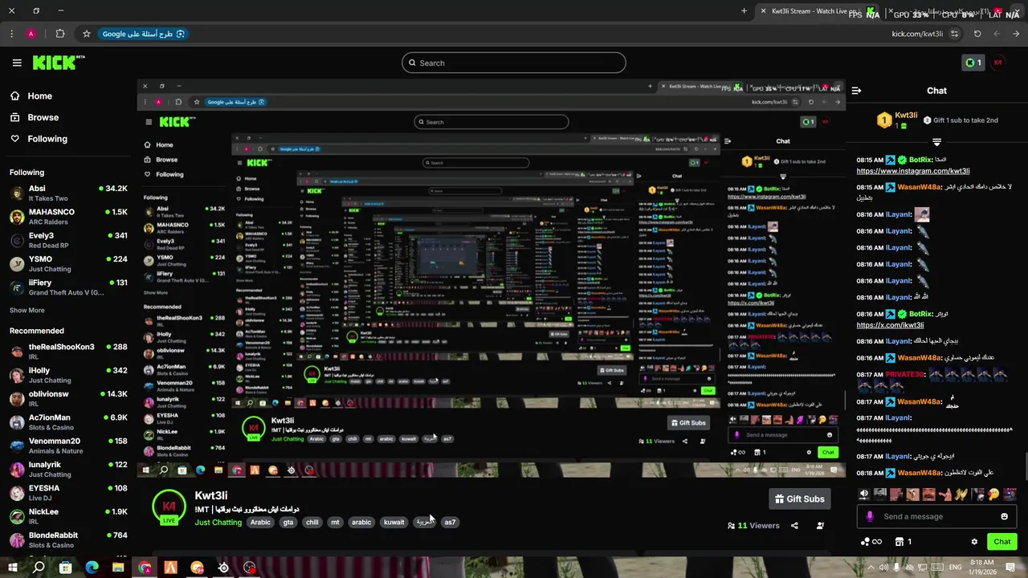Click the Gift Subs button
The width and height of the screenshot is (1028, 578).
pyautogui.click(x=800, y=499)
